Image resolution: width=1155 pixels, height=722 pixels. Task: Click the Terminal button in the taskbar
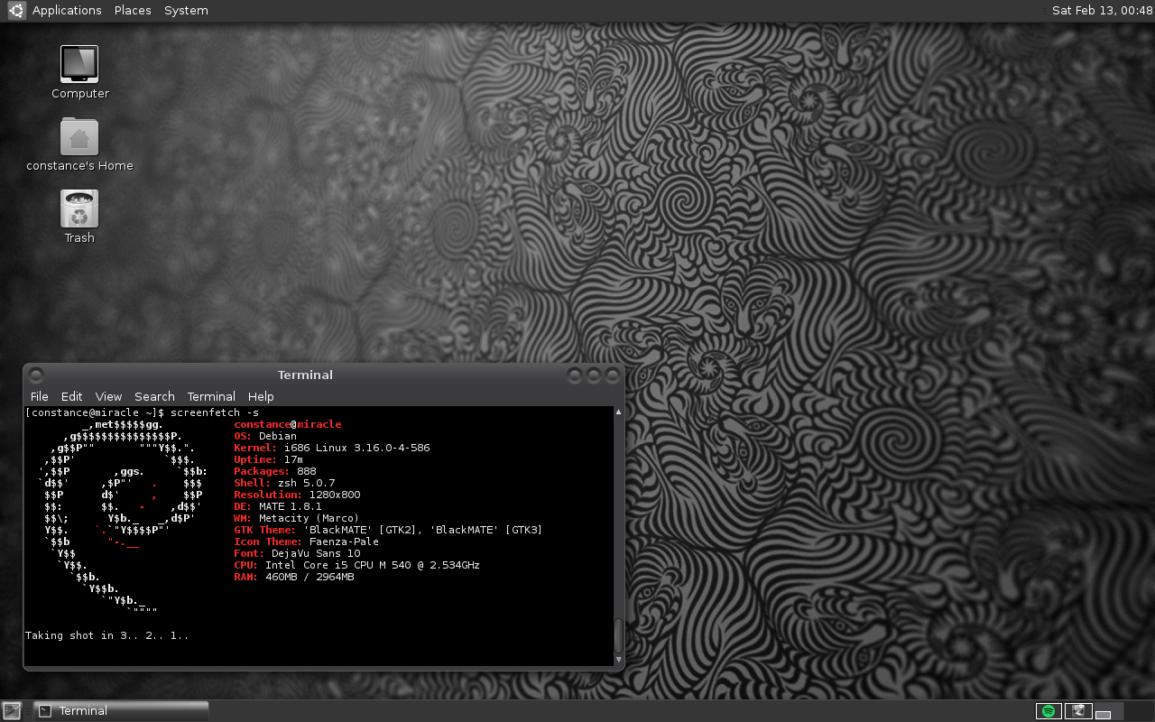click(x=121, y=711)
